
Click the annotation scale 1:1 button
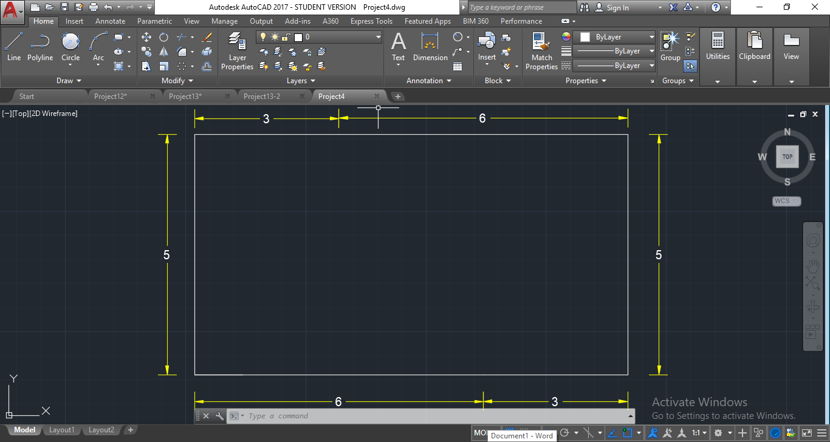coord(700,433)
